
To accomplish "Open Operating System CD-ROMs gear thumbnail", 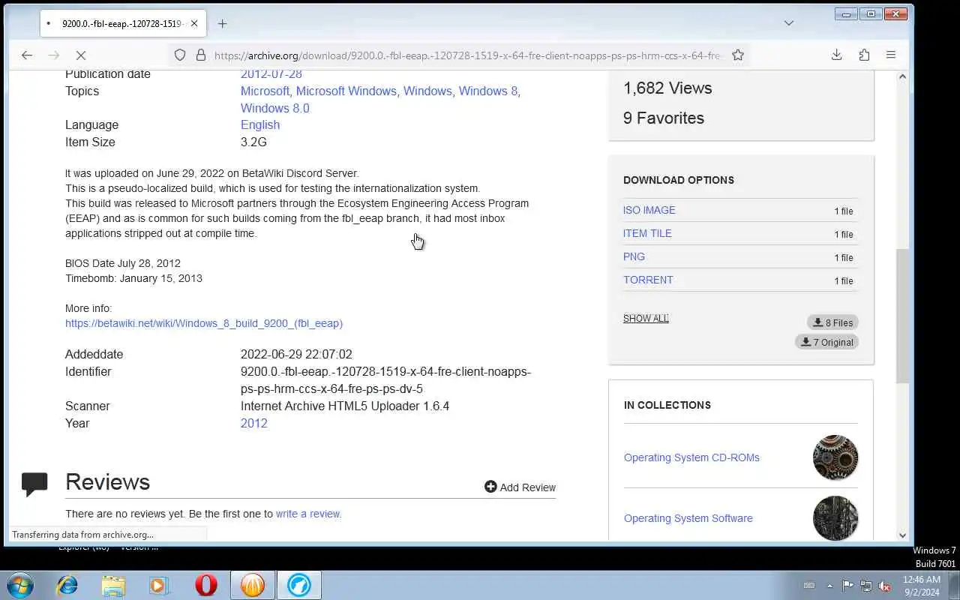I will (x=835, y=457).
